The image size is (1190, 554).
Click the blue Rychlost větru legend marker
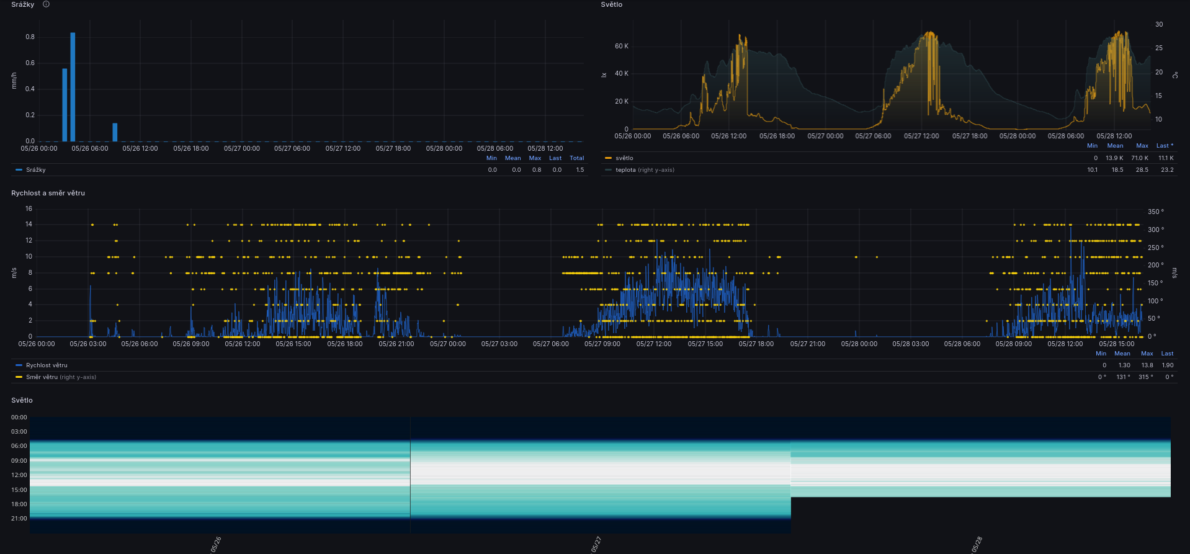[x=19, y=365]
